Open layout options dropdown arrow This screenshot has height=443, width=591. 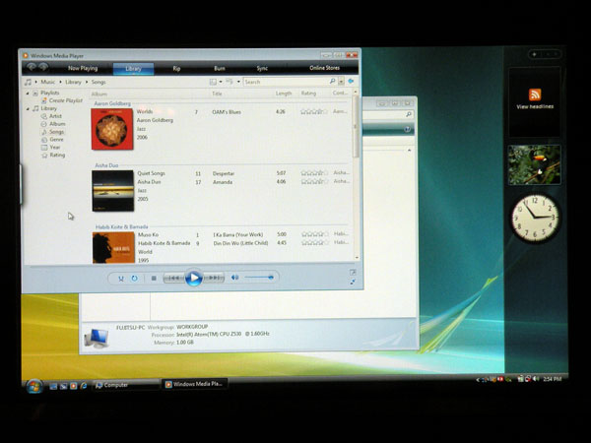pos(221,82)
